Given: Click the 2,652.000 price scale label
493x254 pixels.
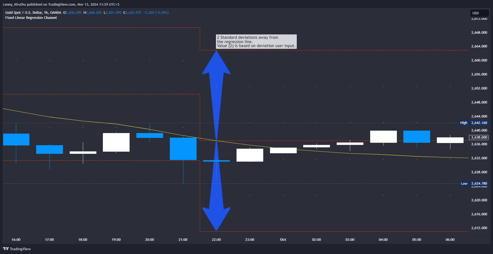Looking at the screenshot, I should (x=479, y=88).
